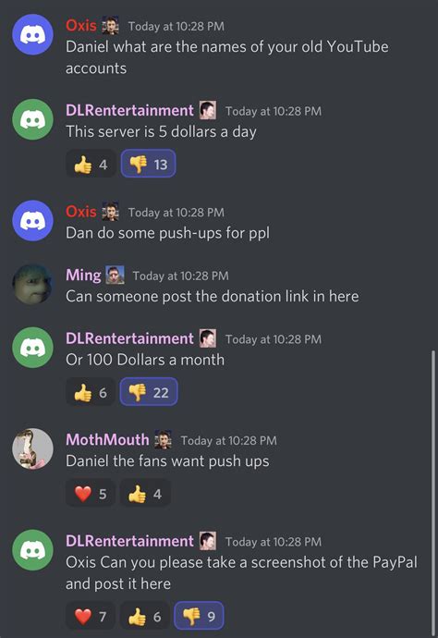Click thumbs up with 6 on the PayPal message
This screenshot has height=638, width=438.
[145, 616]
